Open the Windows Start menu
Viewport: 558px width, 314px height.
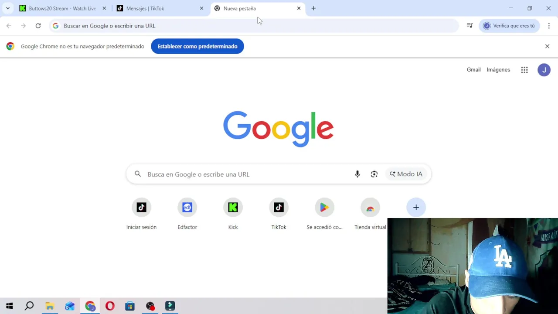coord(10,306)
